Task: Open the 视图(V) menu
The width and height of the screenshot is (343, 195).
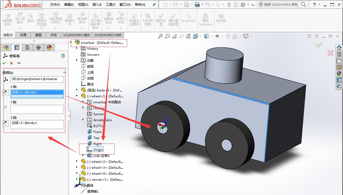Action: point(83,5)
